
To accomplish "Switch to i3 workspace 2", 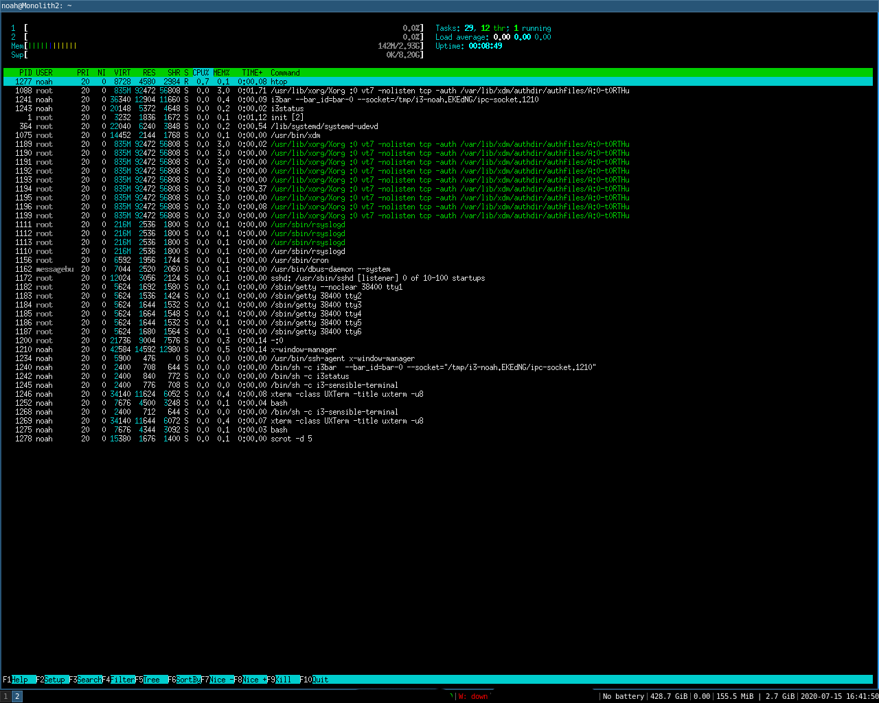I will coord(17,696).
